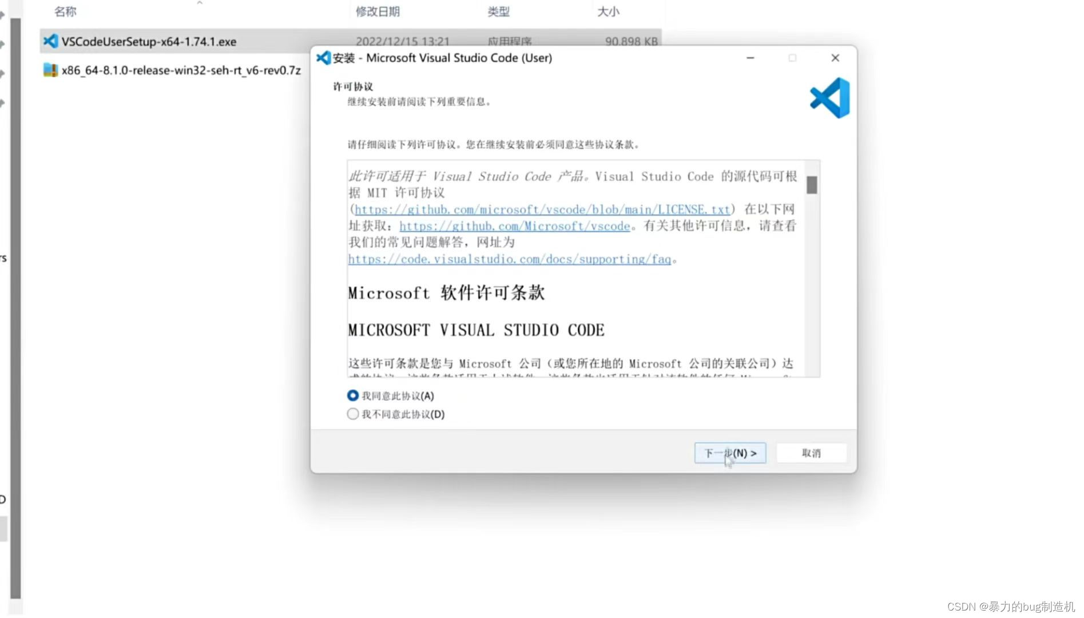Image resolution: width=1084 pixels, height=618 pixels.
Task: Close the VS Code setup window
Action: [835, 58]
